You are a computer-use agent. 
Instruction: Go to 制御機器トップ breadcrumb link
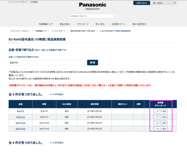(41, 31)
